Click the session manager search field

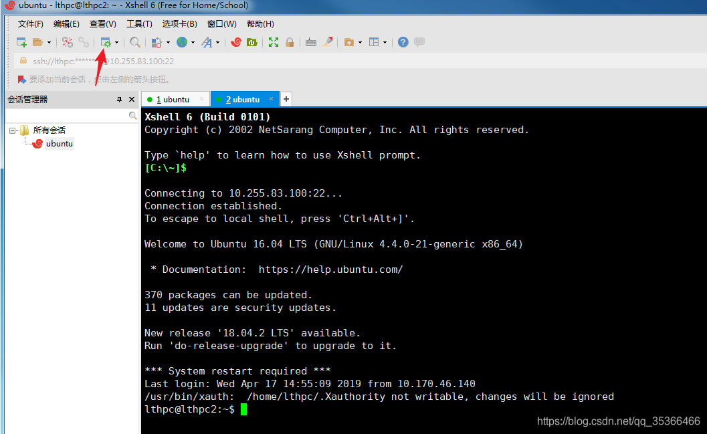click(x=67, y=116)
